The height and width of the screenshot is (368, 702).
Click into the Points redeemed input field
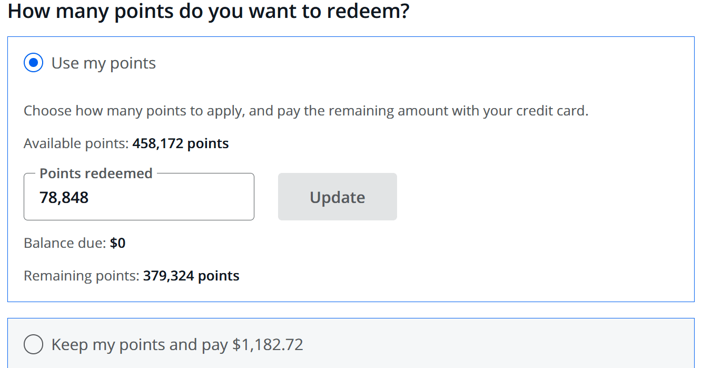pyautogui.click(x=139, y=198)
